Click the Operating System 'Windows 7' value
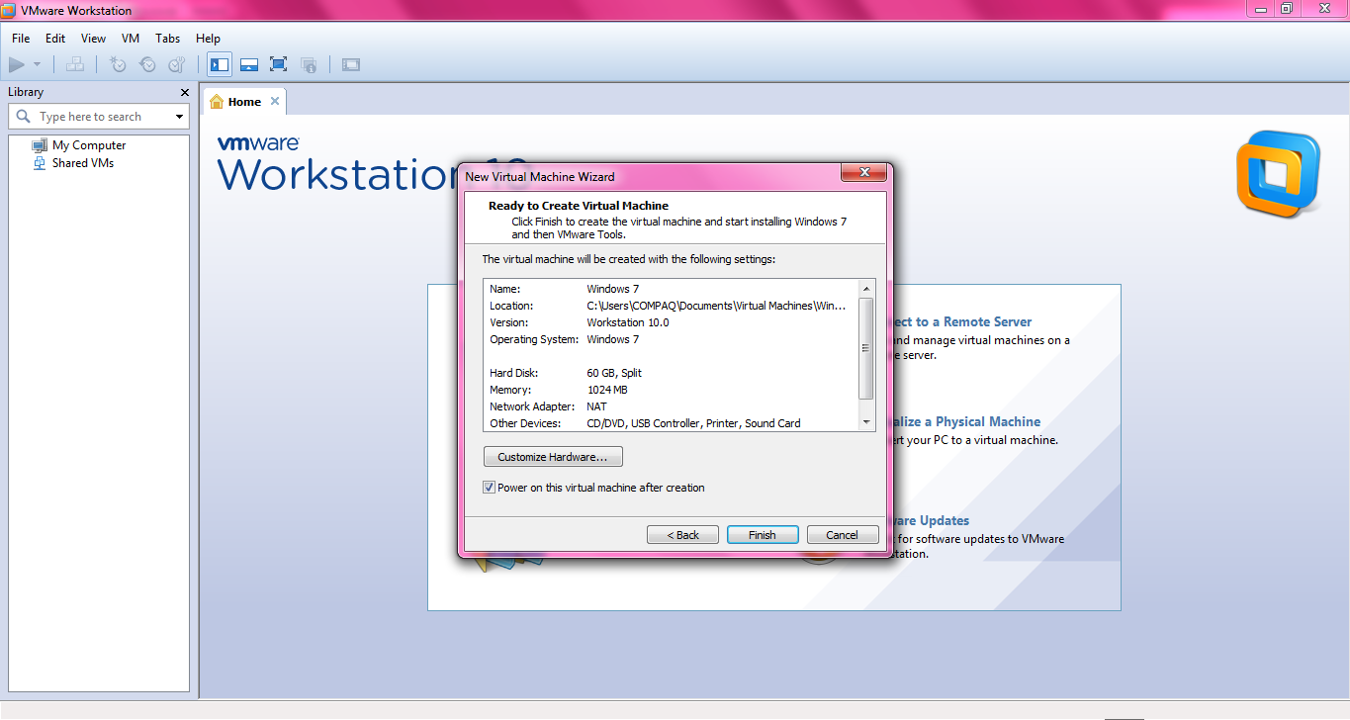 pos(613,339)
